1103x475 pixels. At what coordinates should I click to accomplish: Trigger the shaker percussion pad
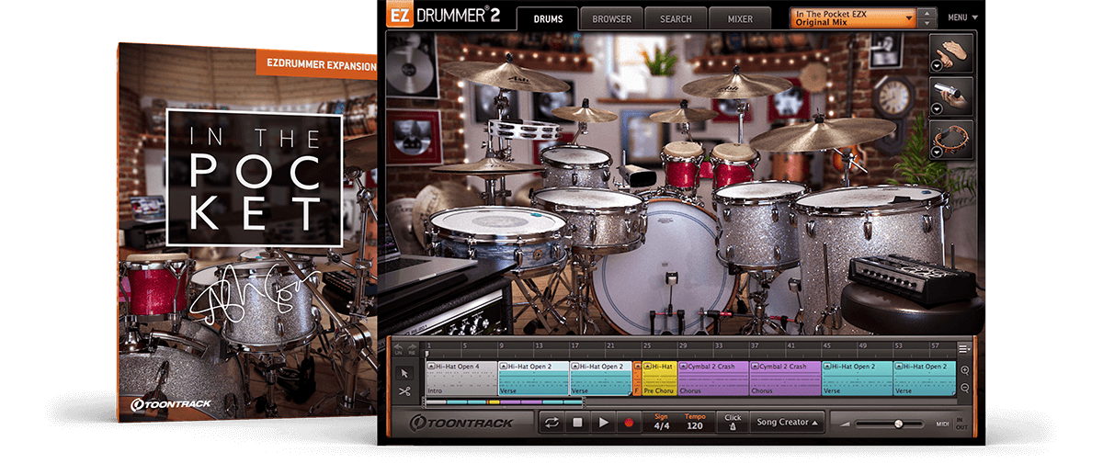pos(952,96)
